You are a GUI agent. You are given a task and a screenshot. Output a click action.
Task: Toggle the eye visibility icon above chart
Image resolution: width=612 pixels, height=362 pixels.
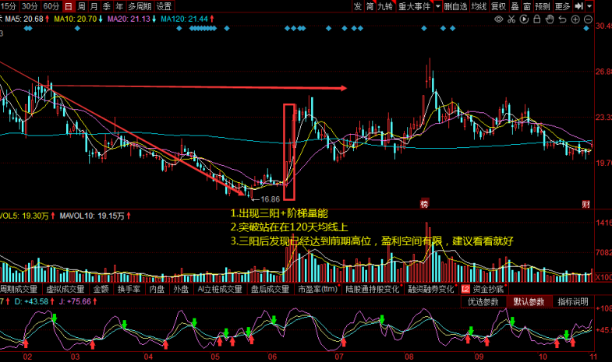pos(498,19)
